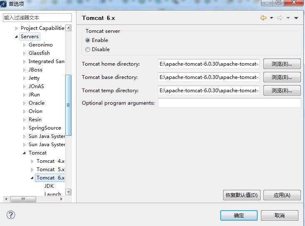This screenshot has width=305, height=226.
Task: Select JBoss in the tree
Action: pyautogui.click(x=35, y=70)
